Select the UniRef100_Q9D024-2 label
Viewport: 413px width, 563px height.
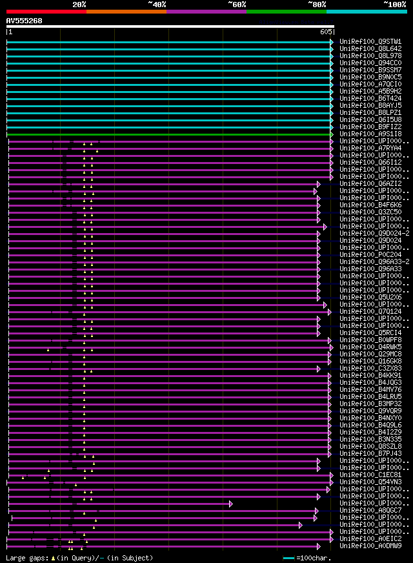[374, 233]
